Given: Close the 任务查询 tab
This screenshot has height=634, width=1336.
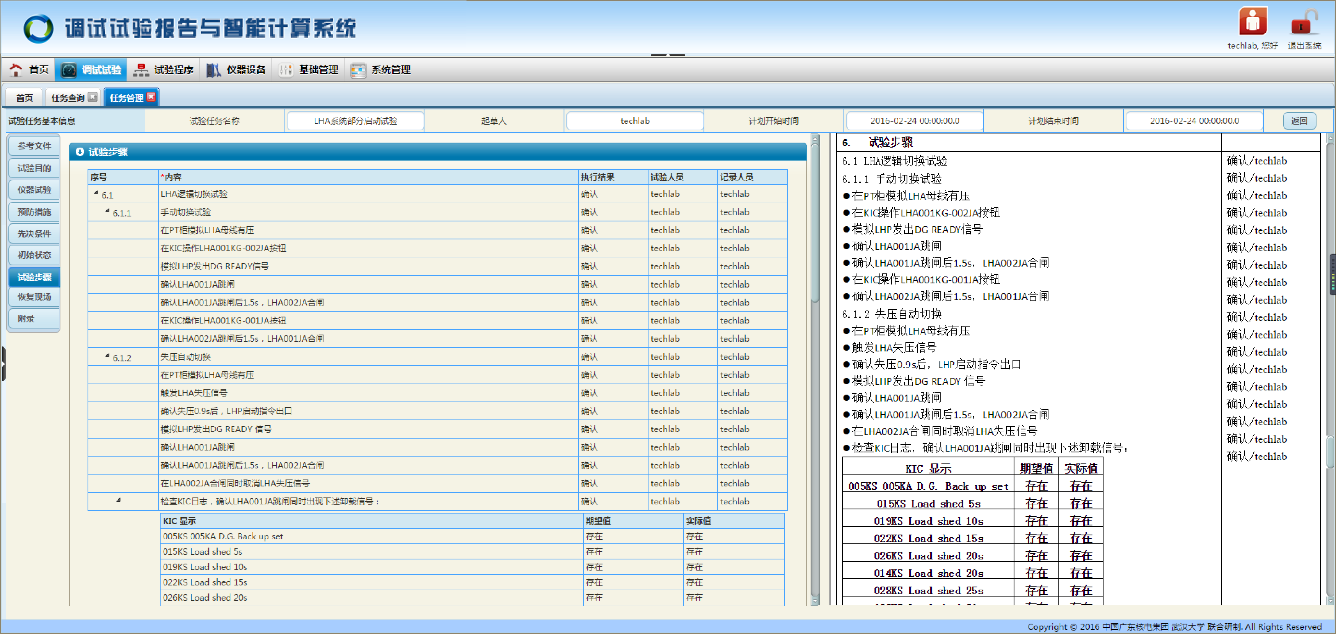Looking at the screenshot, I should [x=92, y=96].
